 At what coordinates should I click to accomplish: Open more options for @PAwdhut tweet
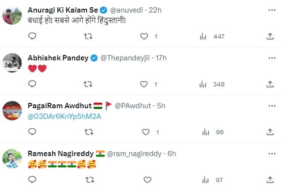click(x=272, y=106)
